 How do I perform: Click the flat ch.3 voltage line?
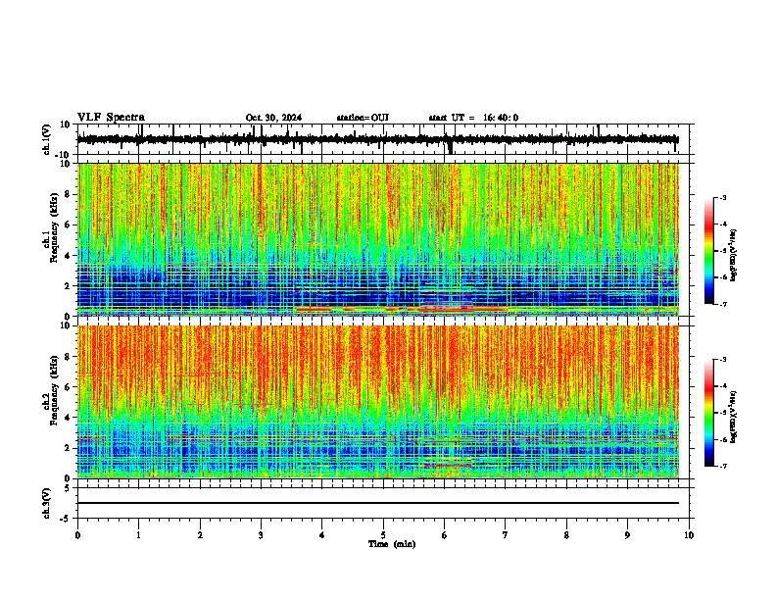pos(377,503)
